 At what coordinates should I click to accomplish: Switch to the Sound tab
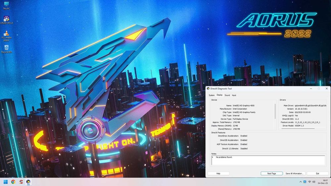coord(227,95)
